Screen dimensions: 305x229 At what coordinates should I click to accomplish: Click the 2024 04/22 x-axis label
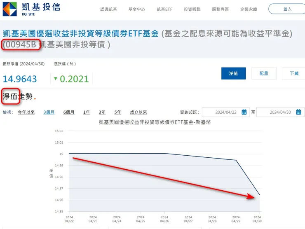click(69, 219)
